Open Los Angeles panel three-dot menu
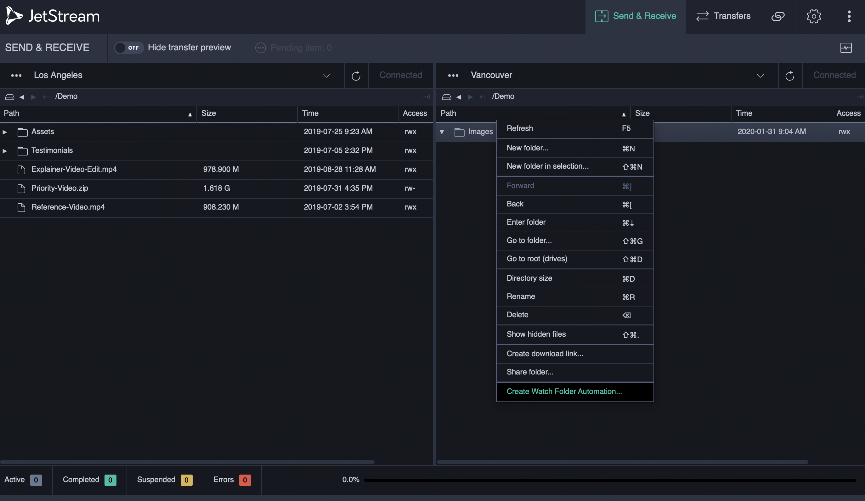This screenshot has width=865, height=501. [x=16, y=76]
